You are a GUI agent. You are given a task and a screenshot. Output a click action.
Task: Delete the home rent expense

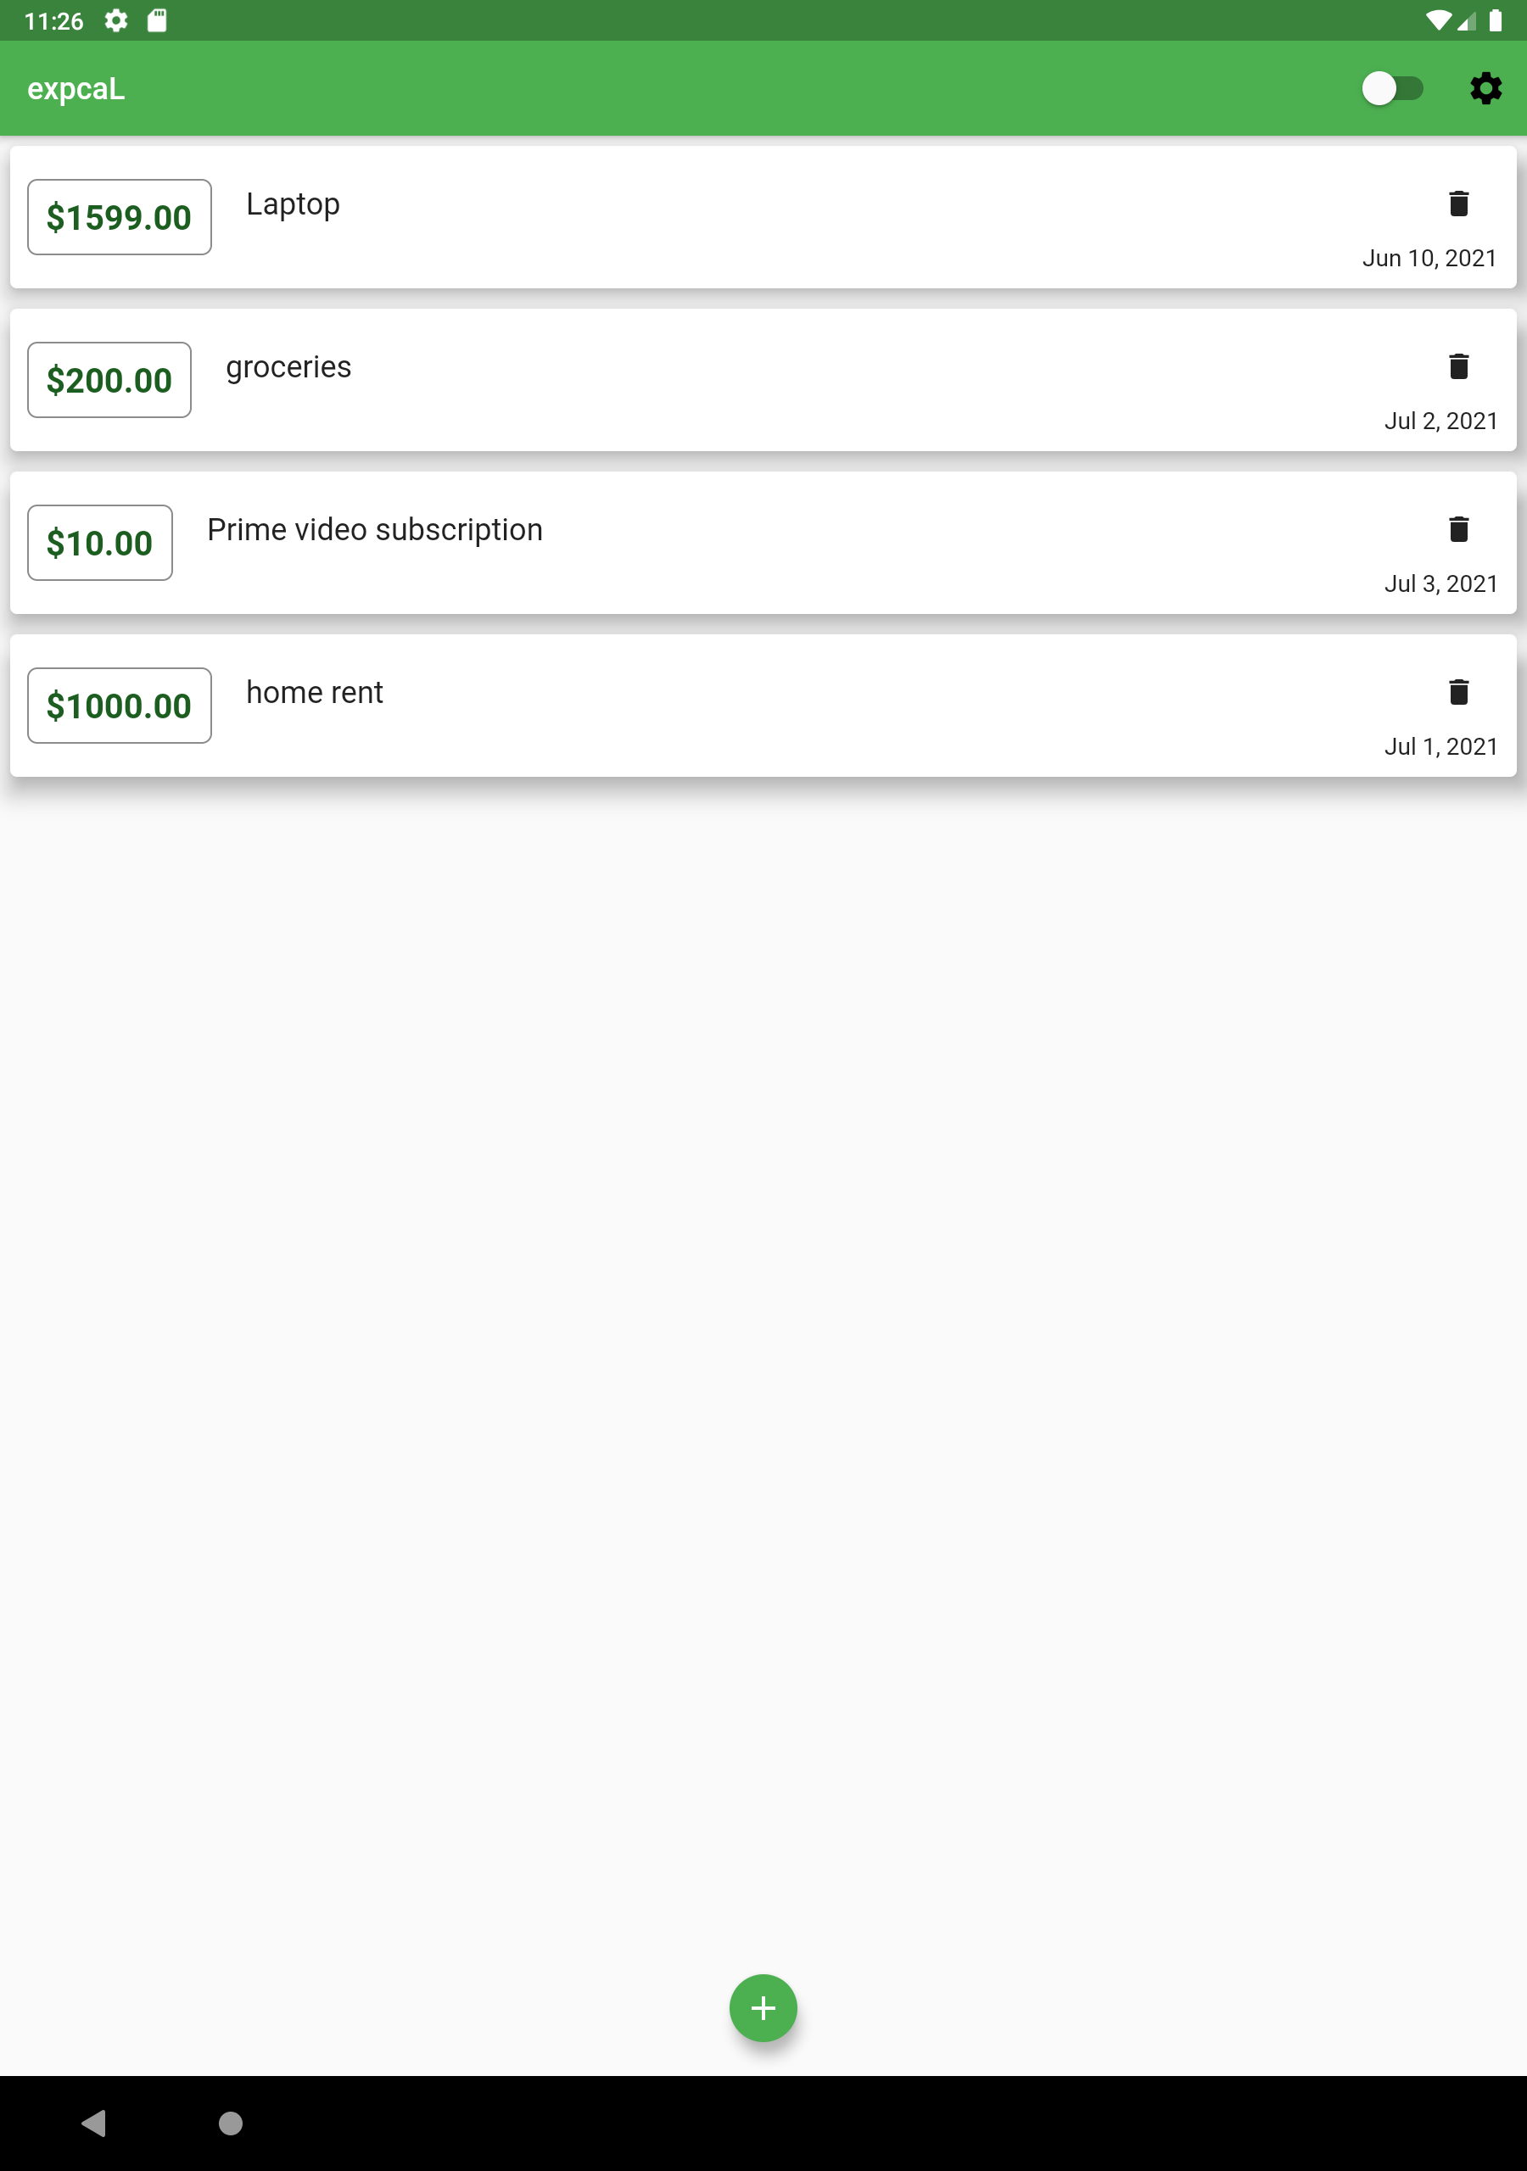(x=1458, y=691)
